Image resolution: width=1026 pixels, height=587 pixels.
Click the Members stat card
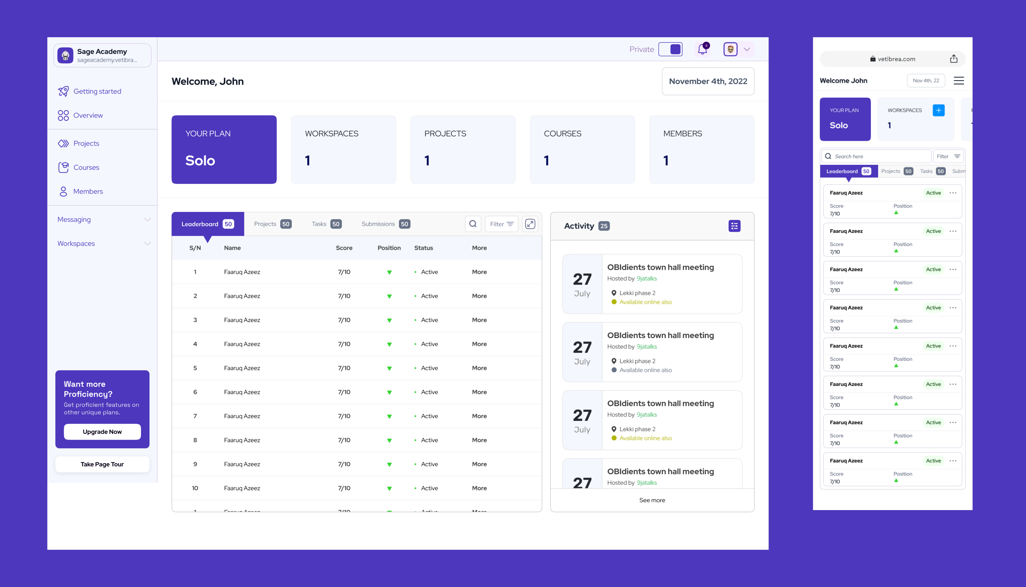702,150
